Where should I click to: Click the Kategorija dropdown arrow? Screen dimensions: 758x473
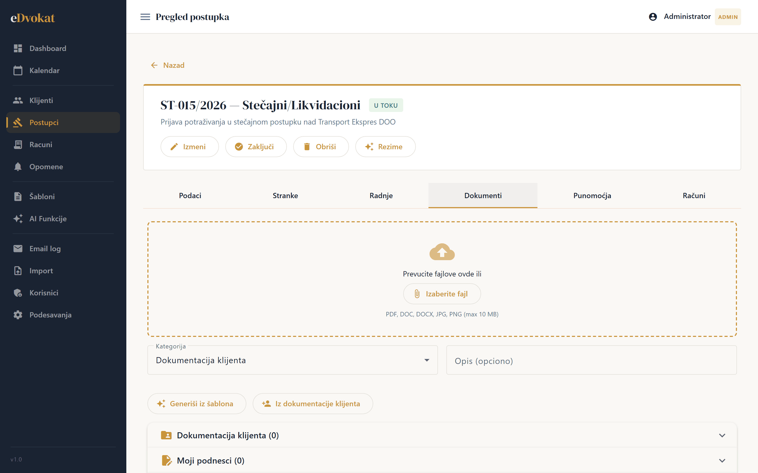(x=427, y=360)
